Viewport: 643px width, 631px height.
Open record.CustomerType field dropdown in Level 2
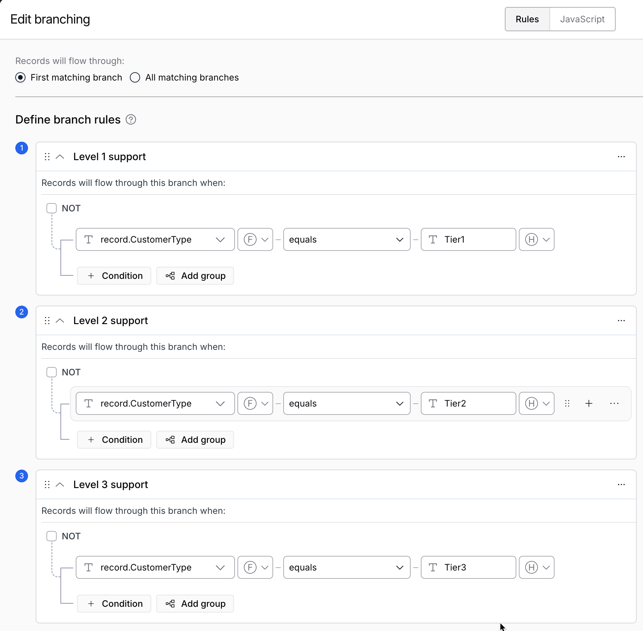(x=155, y=404)
